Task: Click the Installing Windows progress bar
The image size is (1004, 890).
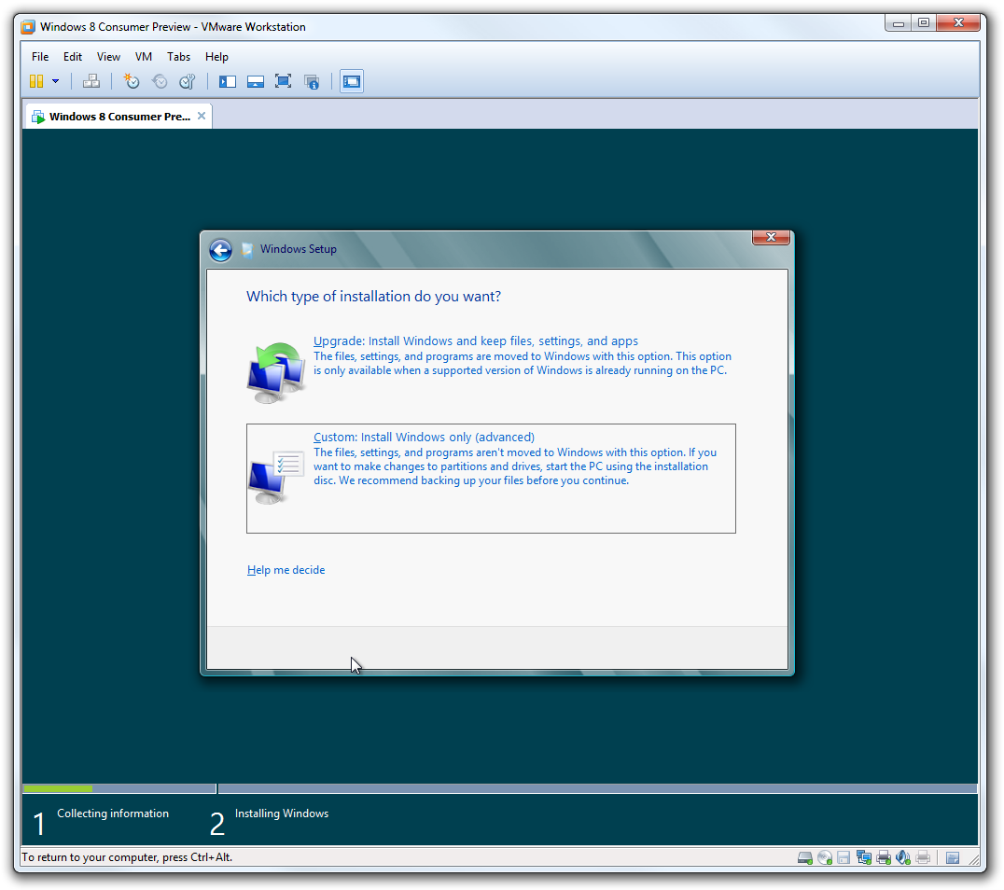Action: click(x=597, y=788)
